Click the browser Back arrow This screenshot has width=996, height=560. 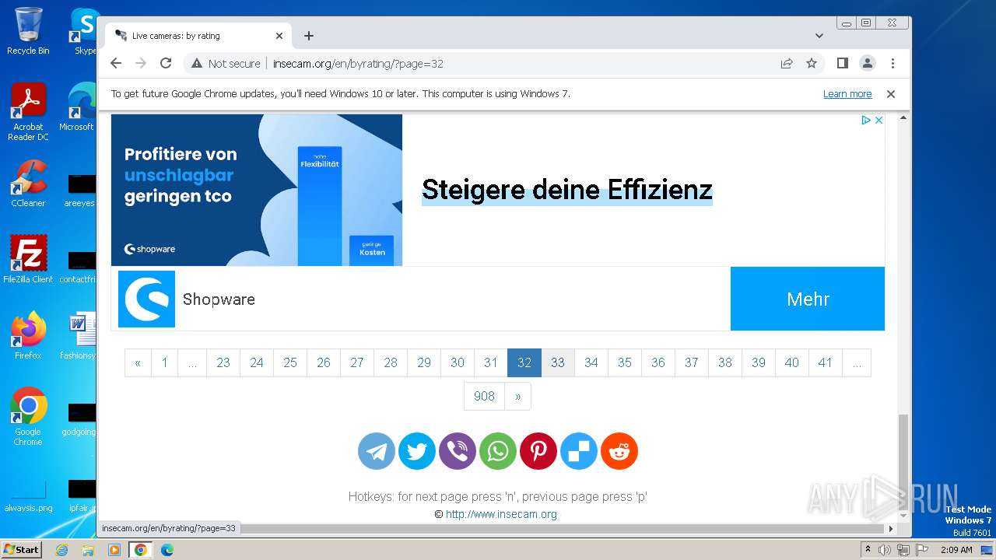(x=116, y=63)
